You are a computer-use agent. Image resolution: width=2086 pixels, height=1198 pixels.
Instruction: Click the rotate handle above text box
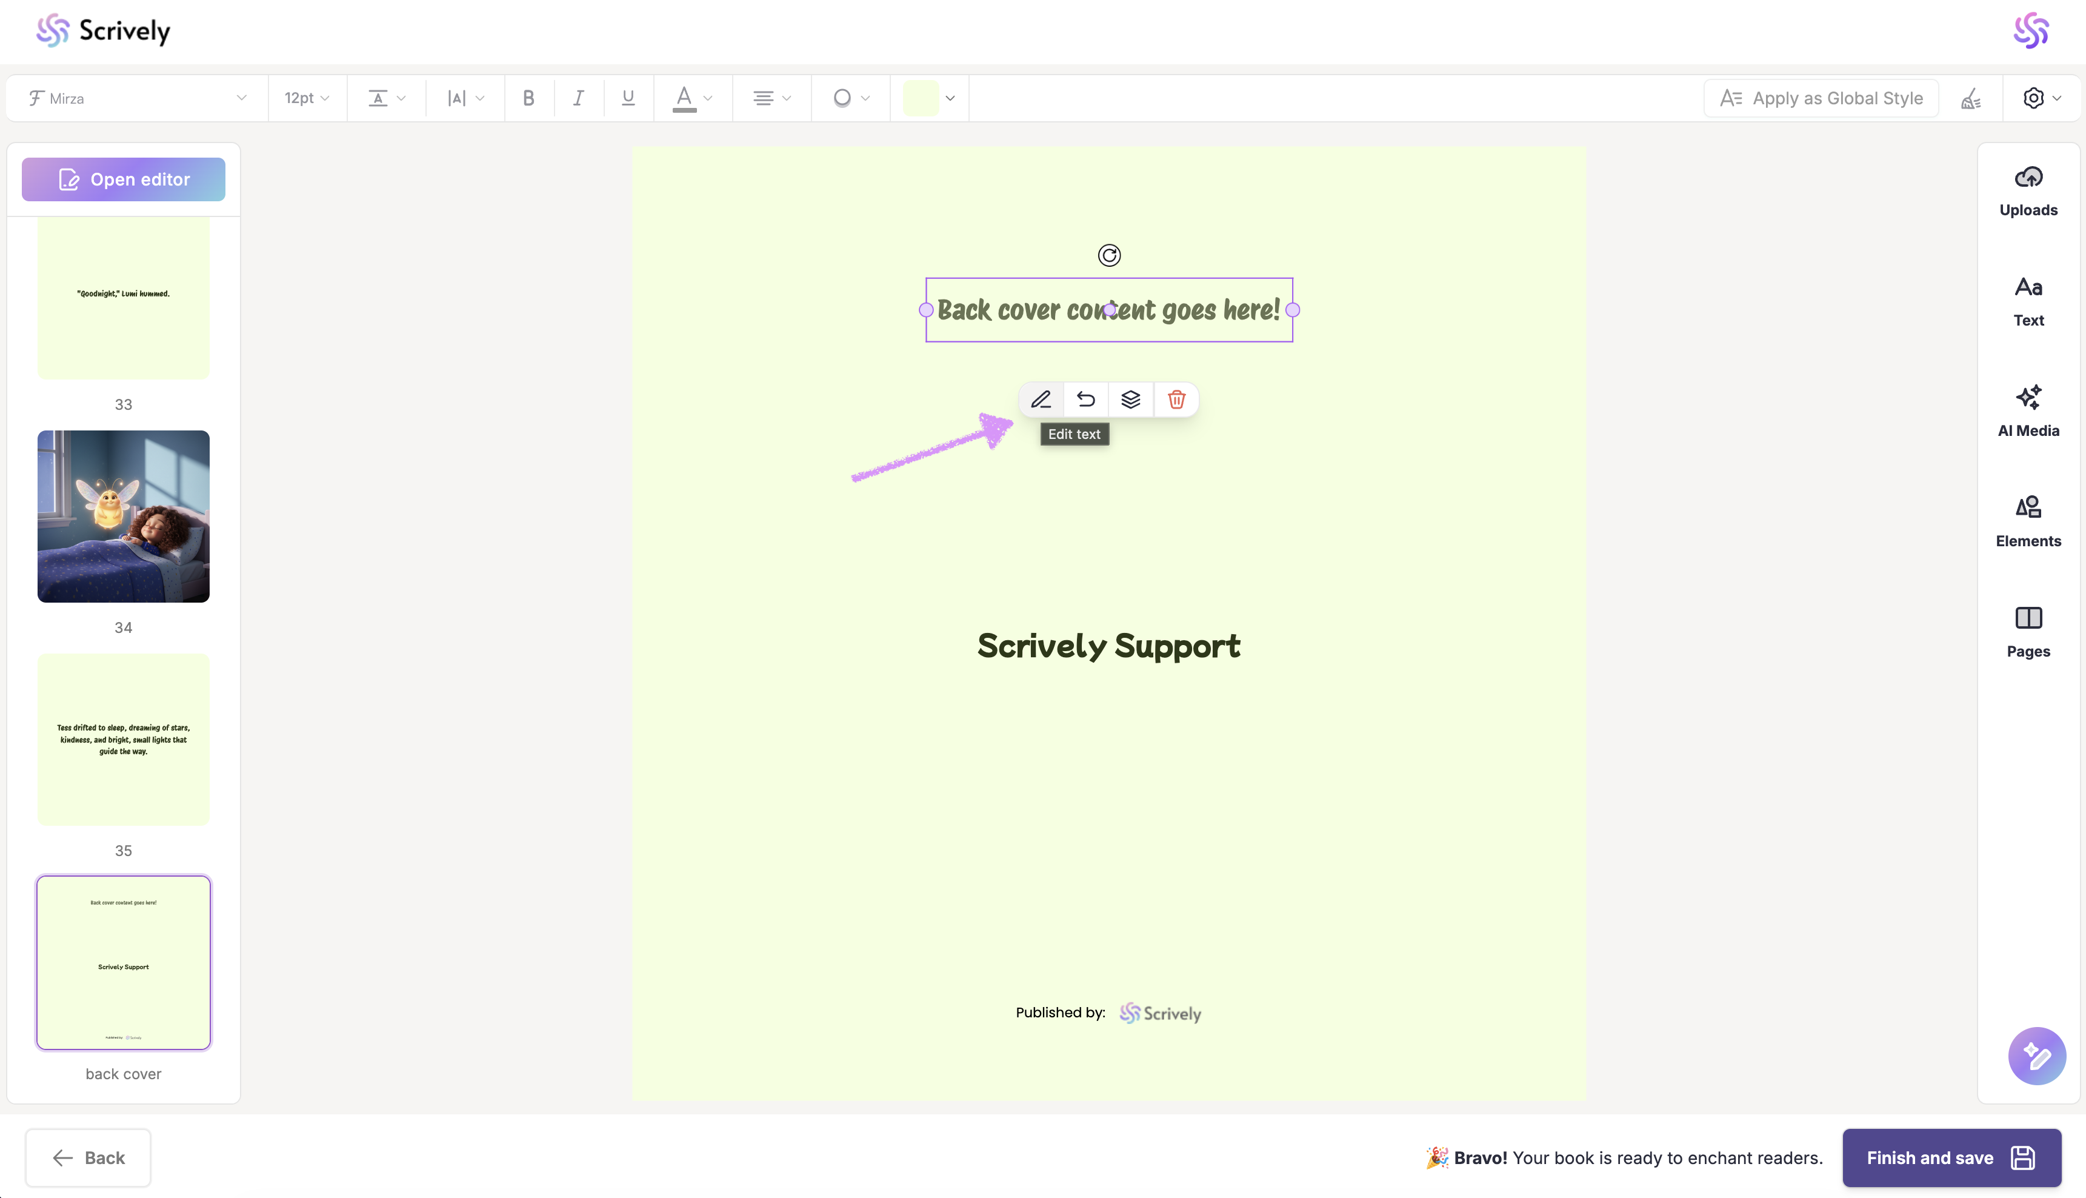[x=1108, y=256]
